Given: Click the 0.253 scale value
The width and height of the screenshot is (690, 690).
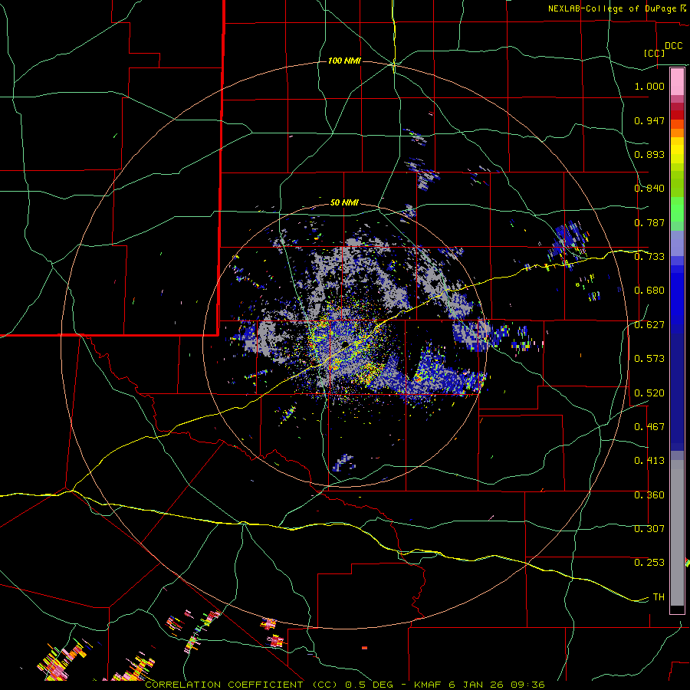Looking at the screenshot, I should click(649, 563).
